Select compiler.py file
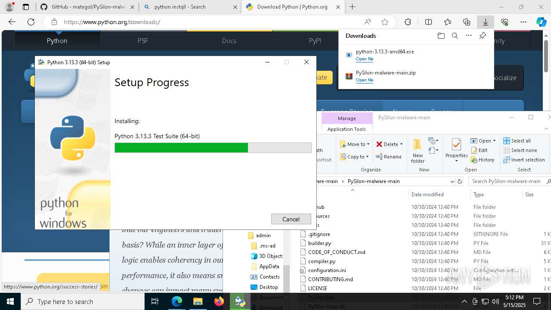This screenshot has width=551, height=310. (x=322, y=261)
